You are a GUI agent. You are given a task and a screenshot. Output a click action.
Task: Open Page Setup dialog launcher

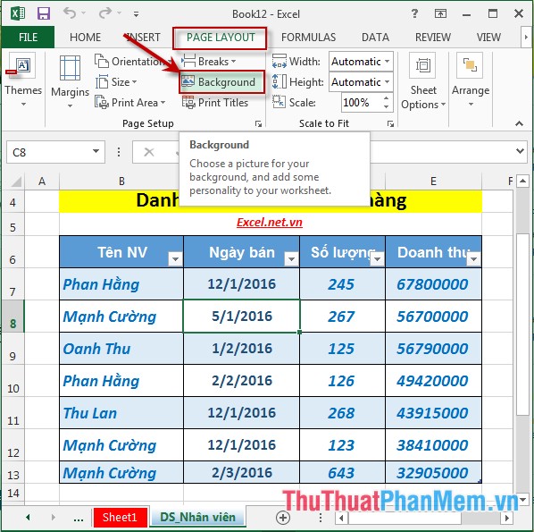coord(258,123)
